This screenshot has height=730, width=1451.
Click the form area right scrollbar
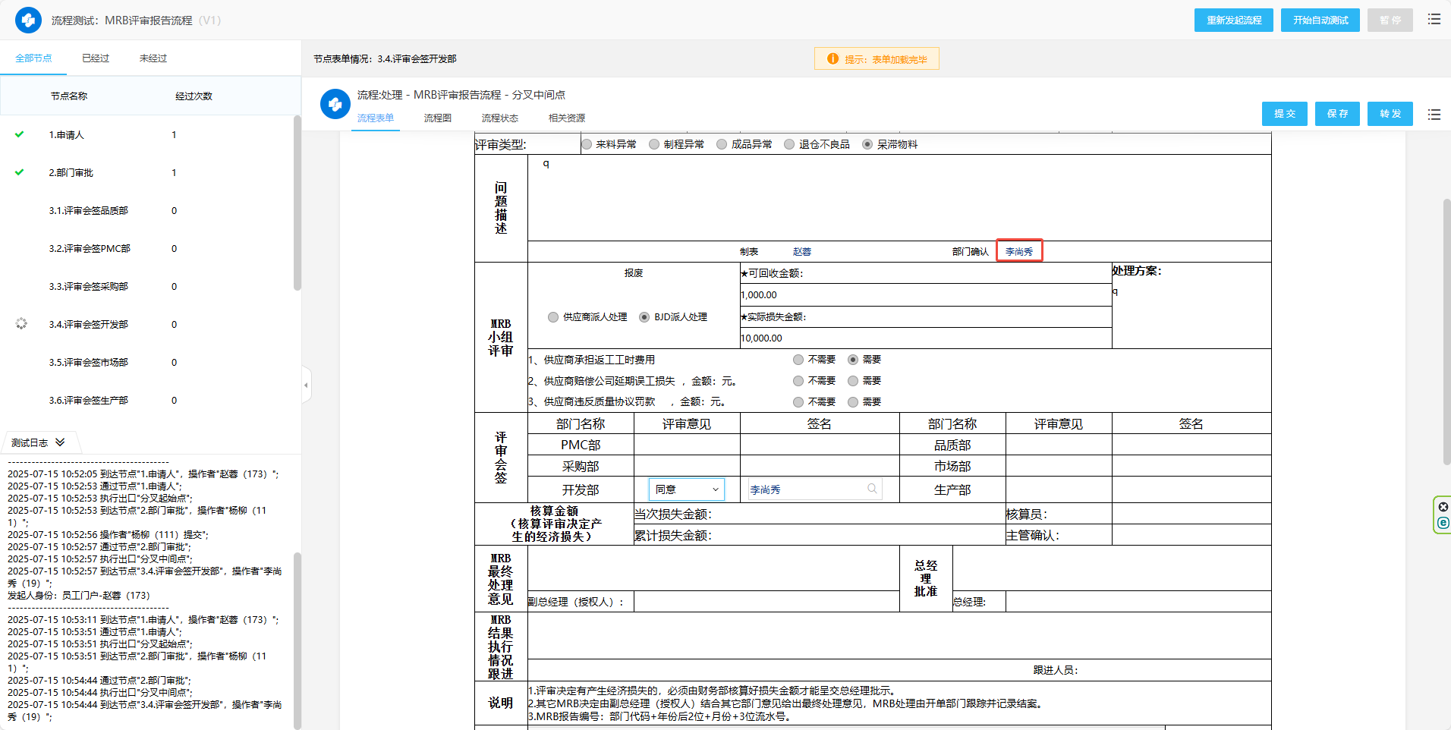coord(1446,332)
